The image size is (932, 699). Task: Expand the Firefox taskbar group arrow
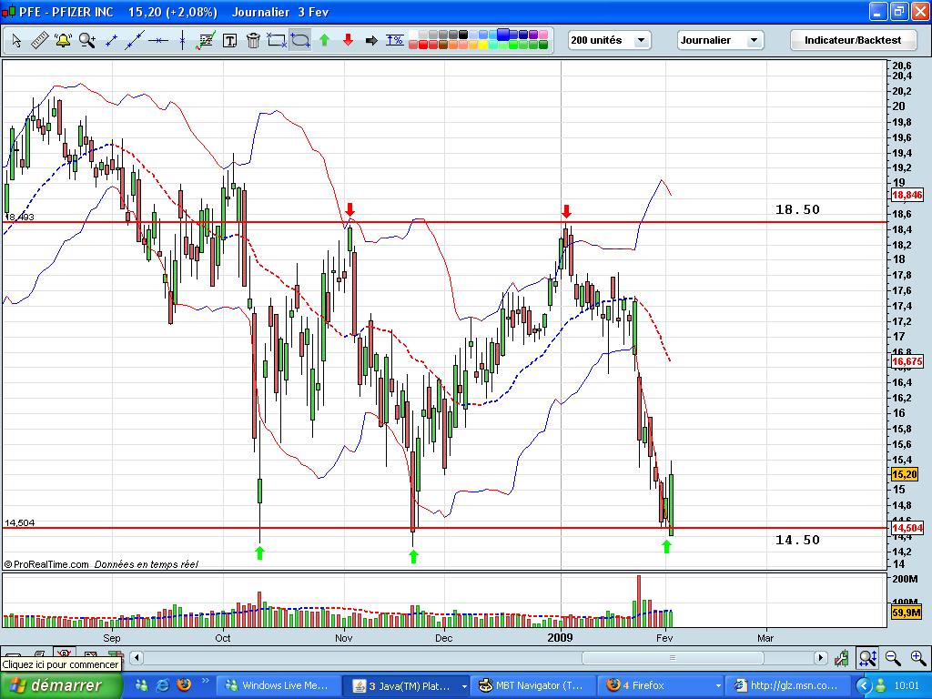pyautogui.click(x=718, y=686)
